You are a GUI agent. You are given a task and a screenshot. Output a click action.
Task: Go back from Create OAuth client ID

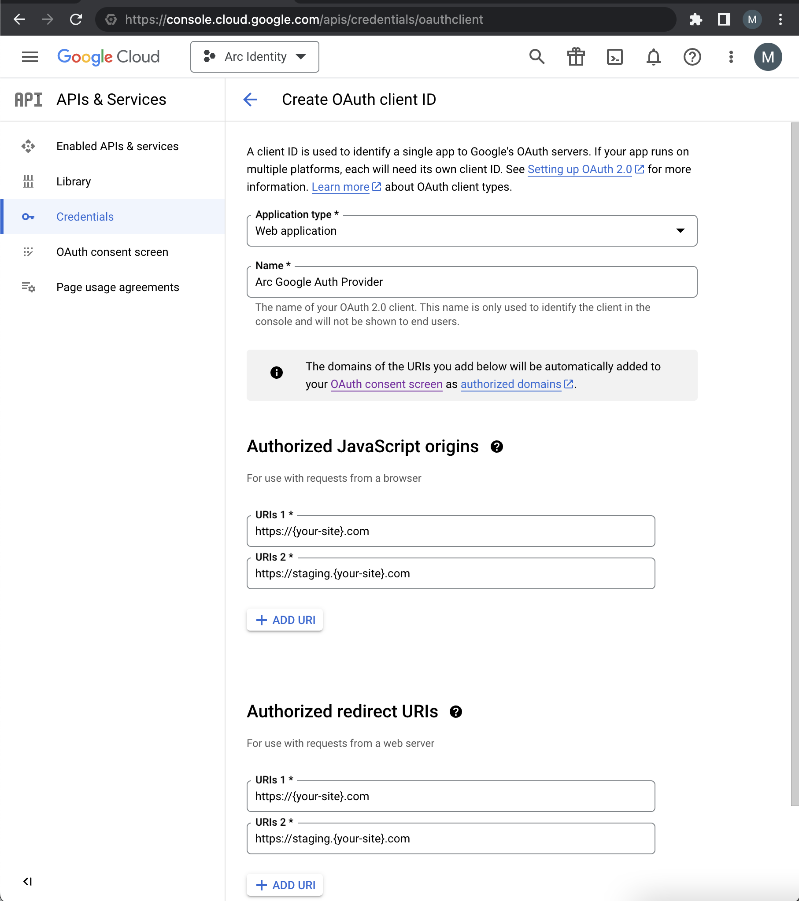point(251,100)
